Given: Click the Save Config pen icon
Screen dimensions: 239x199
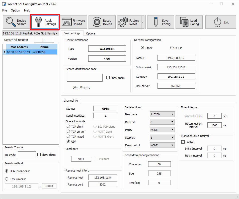Looking at the screenshot, I should 156,22.
